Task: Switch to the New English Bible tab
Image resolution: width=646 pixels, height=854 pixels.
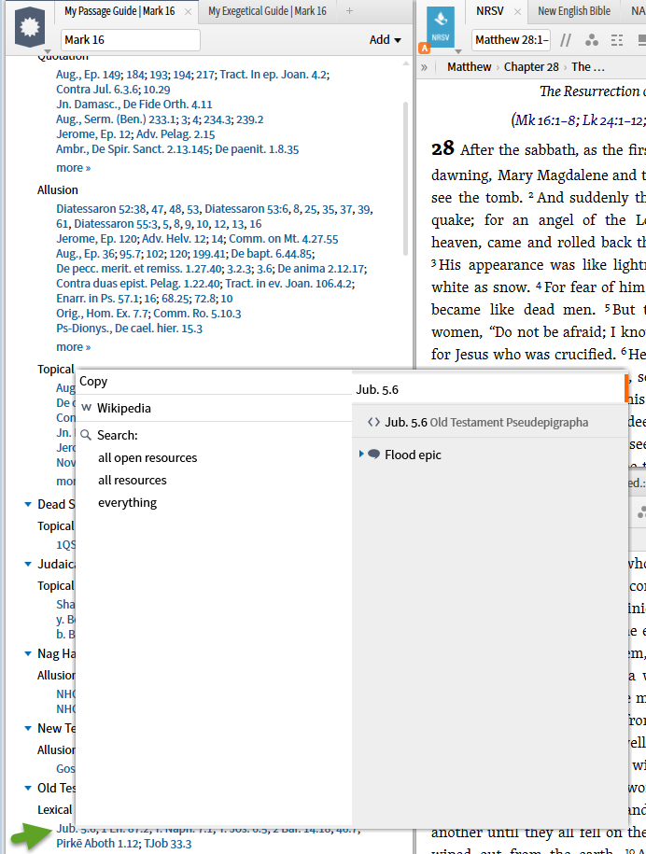Action: [x=574, y=11]
